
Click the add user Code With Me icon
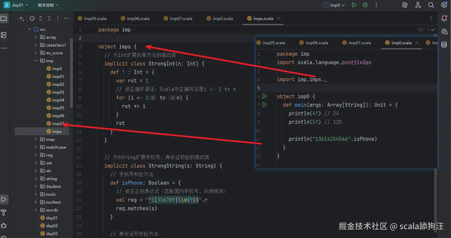coord(418,5)
